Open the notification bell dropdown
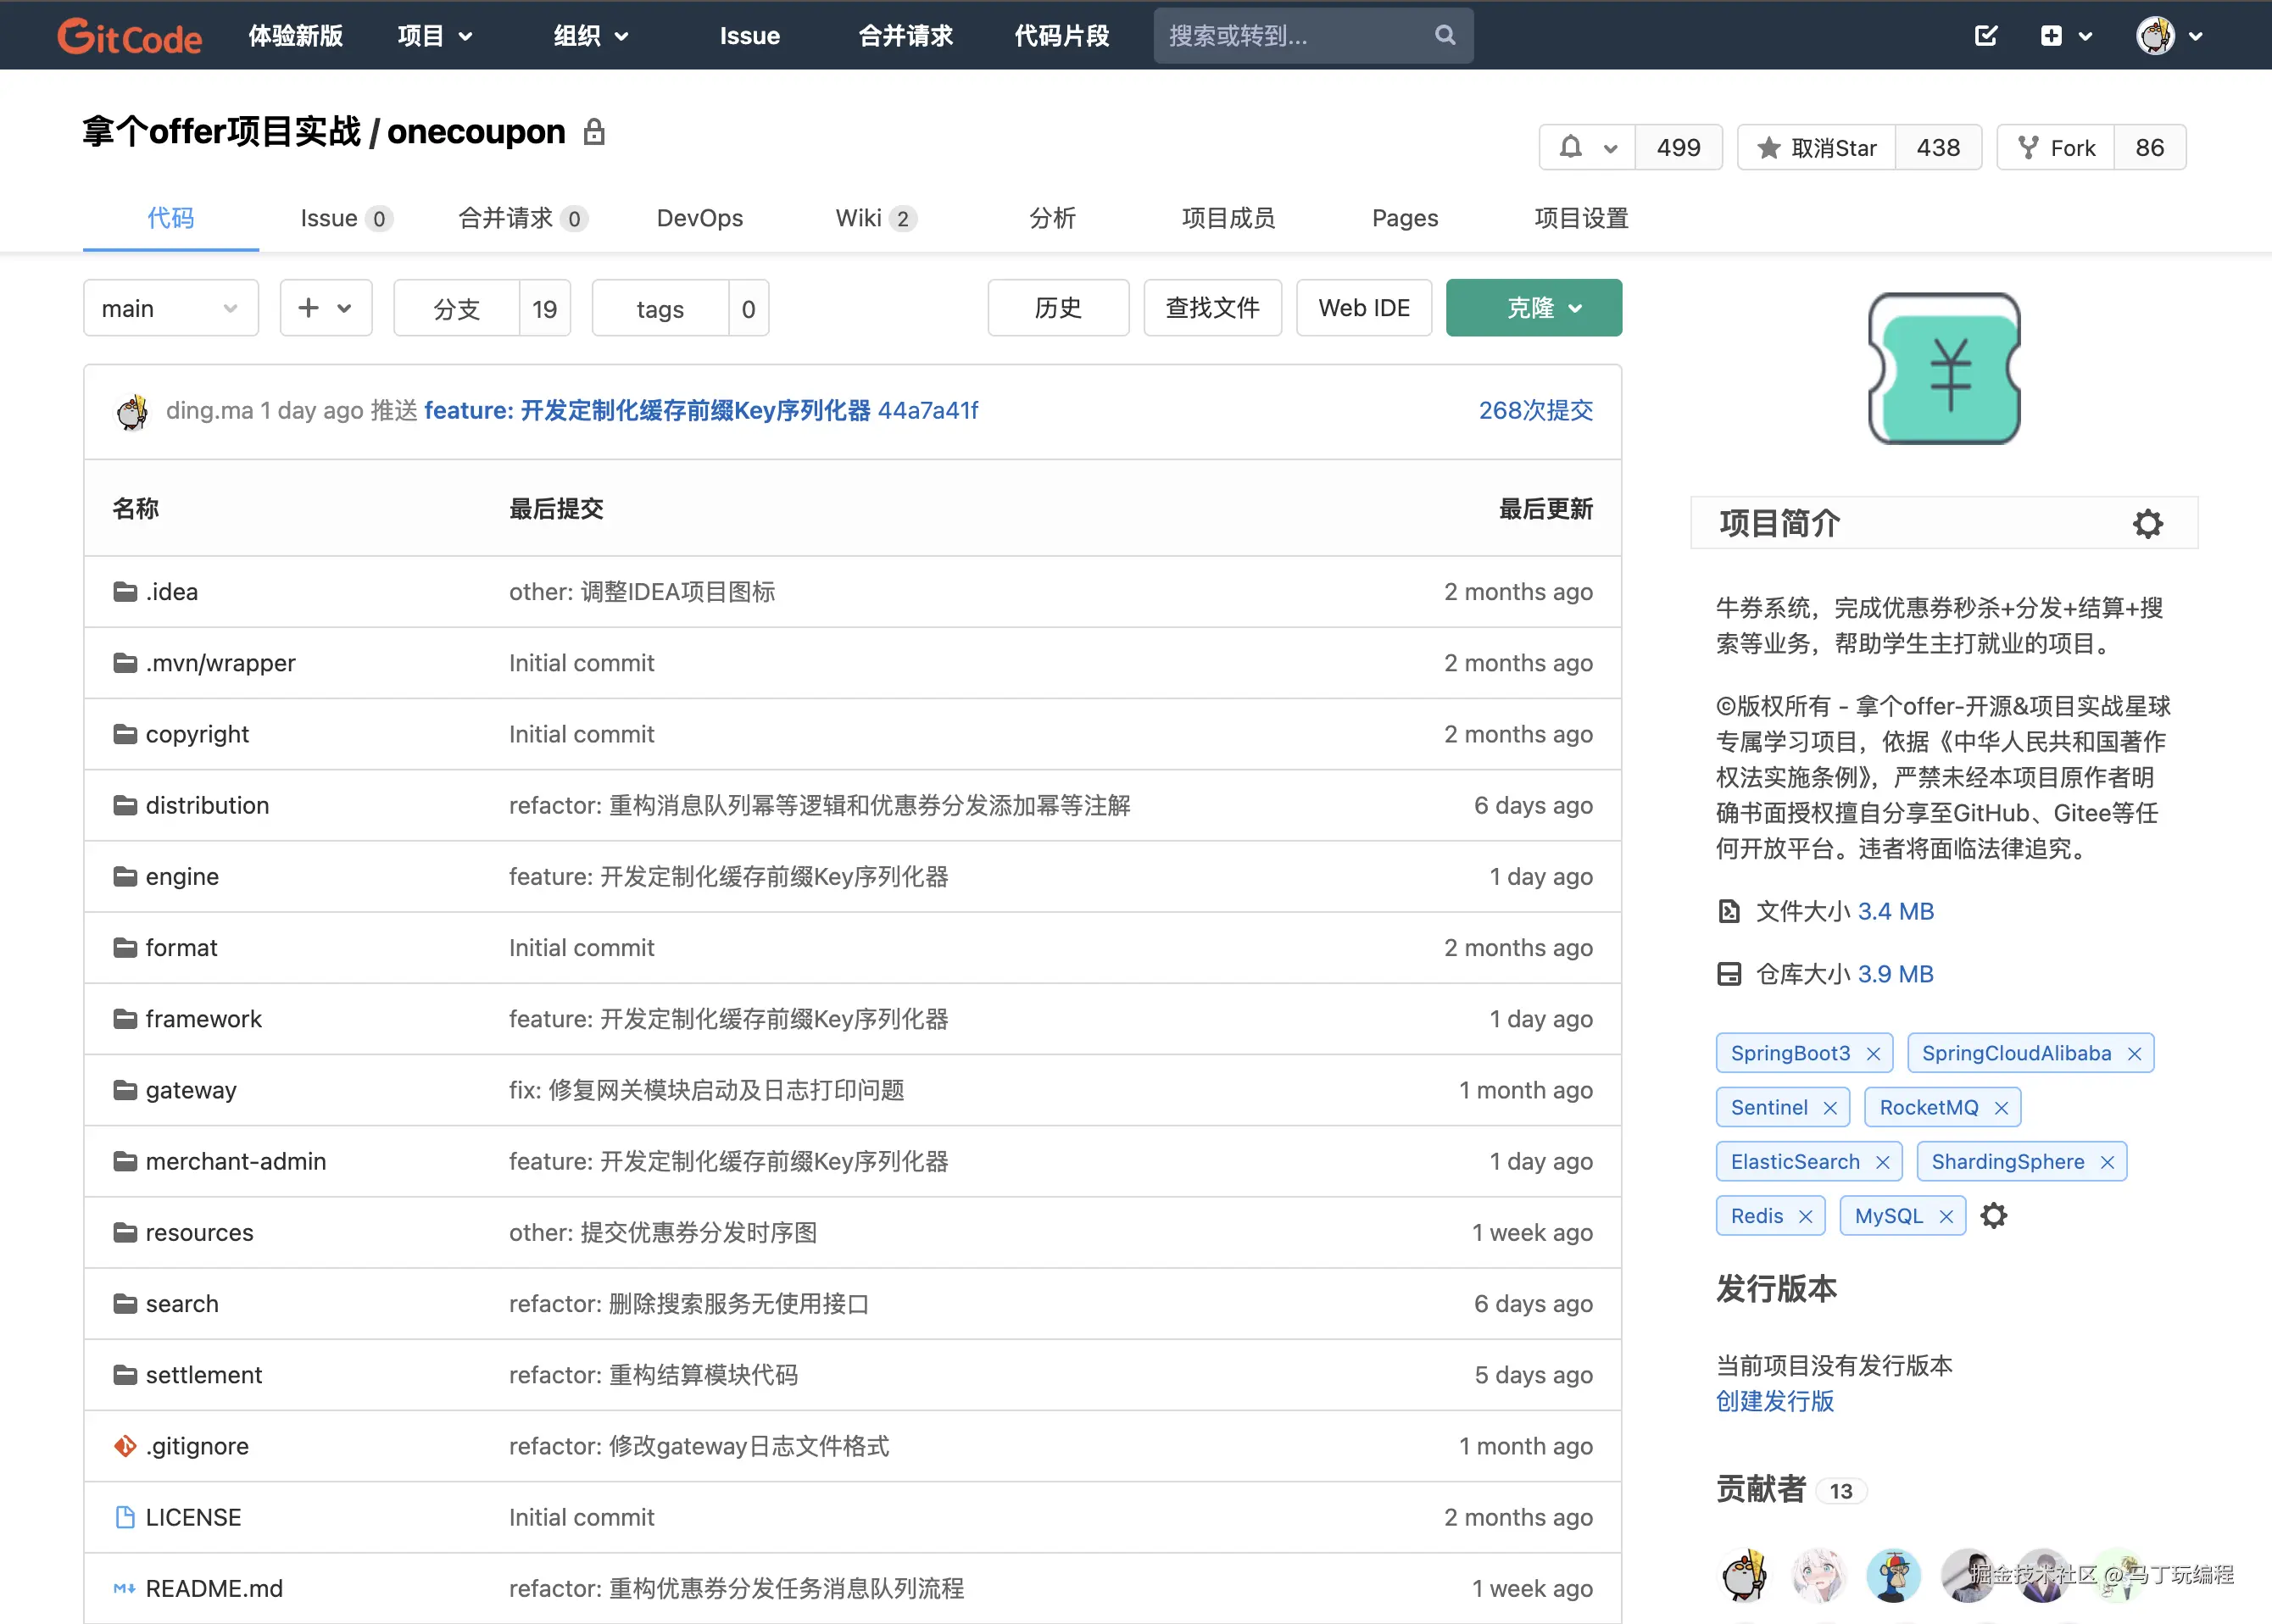2272x1624 pixels. coord(1587,148)
